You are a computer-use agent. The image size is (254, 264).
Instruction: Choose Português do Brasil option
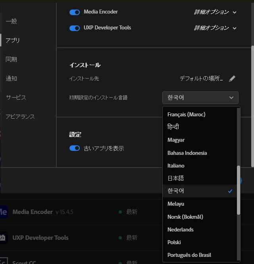pyautogui.click(x=200, y=255)
